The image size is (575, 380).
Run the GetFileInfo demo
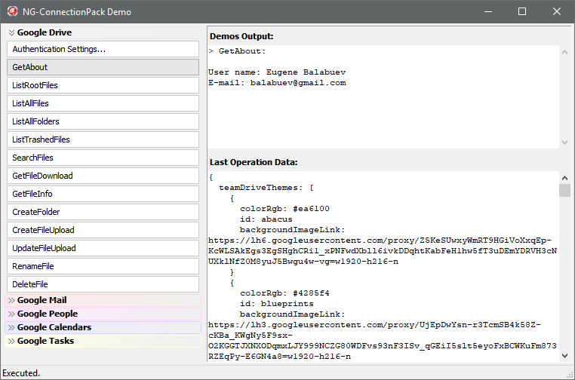point(103,194)
